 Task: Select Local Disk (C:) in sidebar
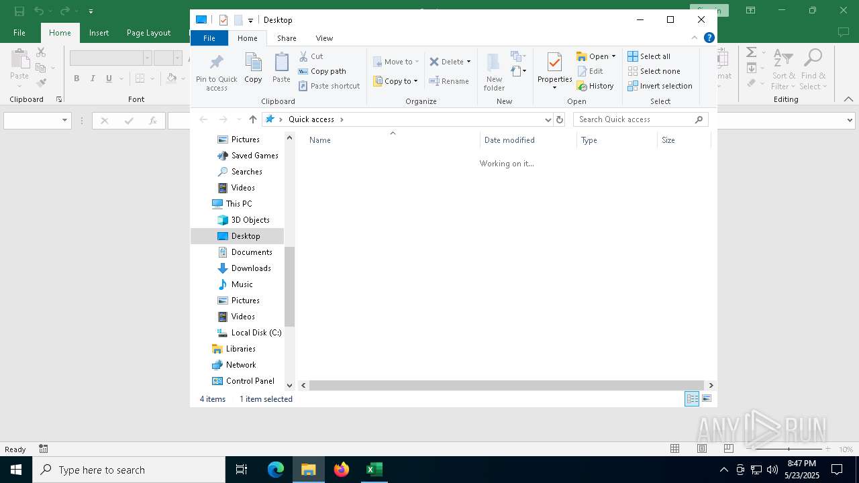point(249,333)
